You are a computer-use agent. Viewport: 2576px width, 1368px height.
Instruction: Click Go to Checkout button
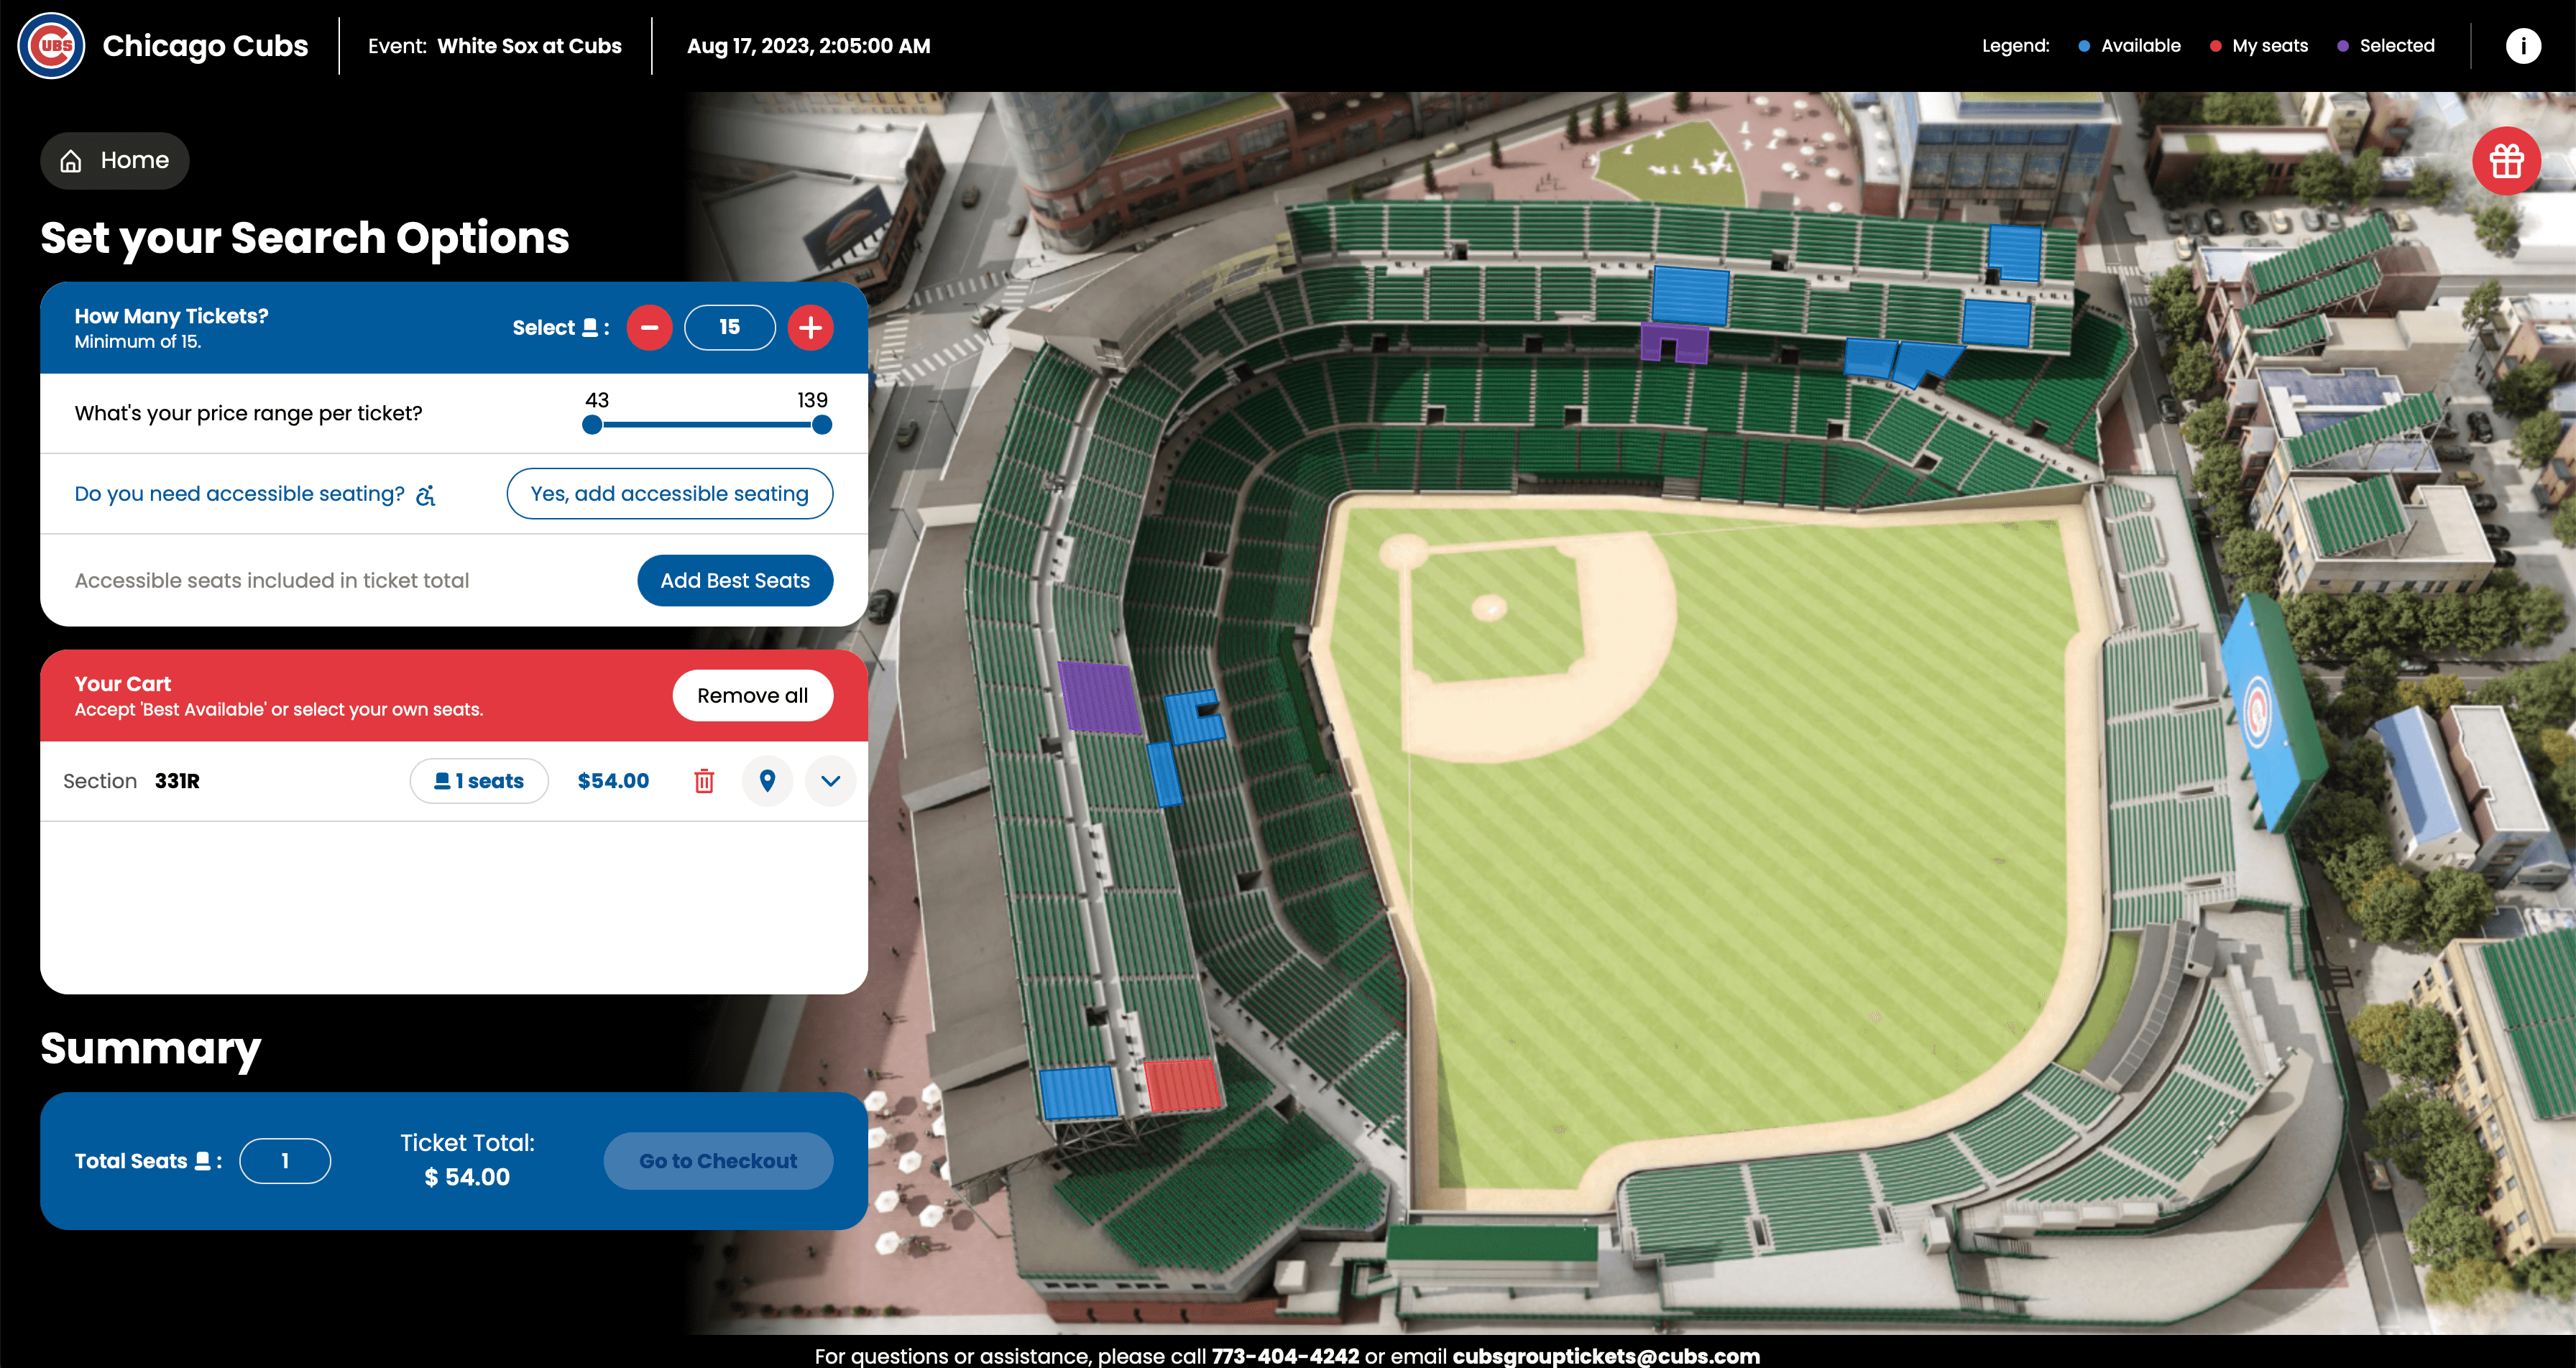point(718,1161)
